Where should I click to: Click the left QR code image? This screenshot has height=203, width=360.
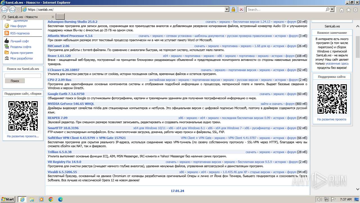[23, 116]
